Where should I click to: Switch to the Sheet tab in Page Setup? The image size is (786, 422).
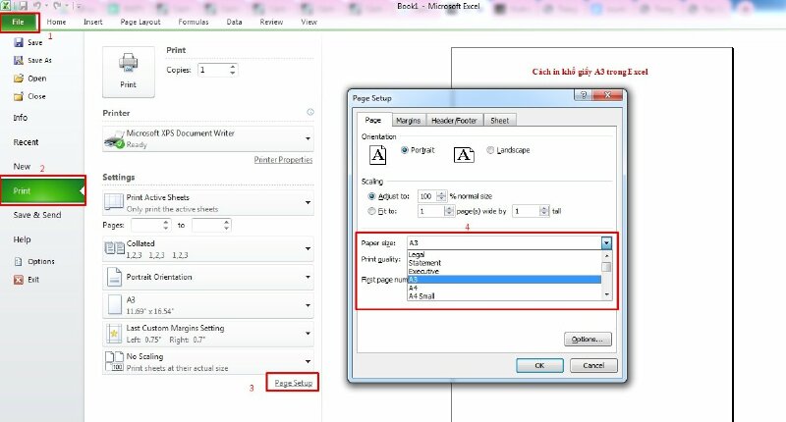(500, 121)
